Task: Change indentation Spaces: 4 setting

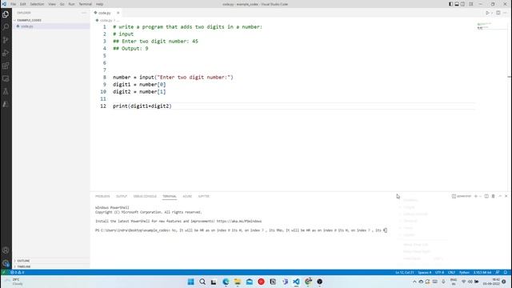Action: (425, 272)
